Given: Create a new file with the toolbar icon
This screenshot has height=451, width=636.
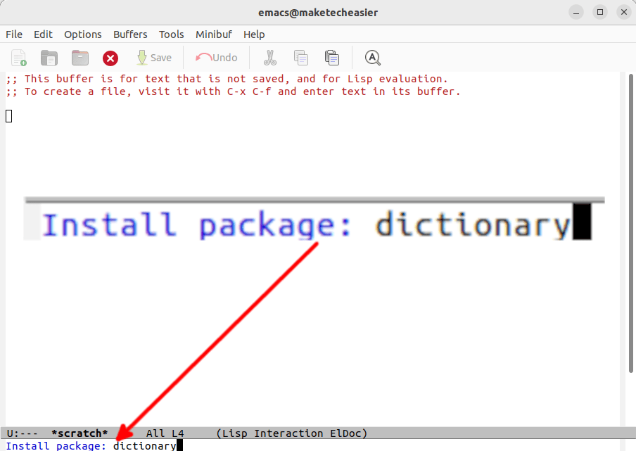Looking at the screenshot, I should 18,58.
